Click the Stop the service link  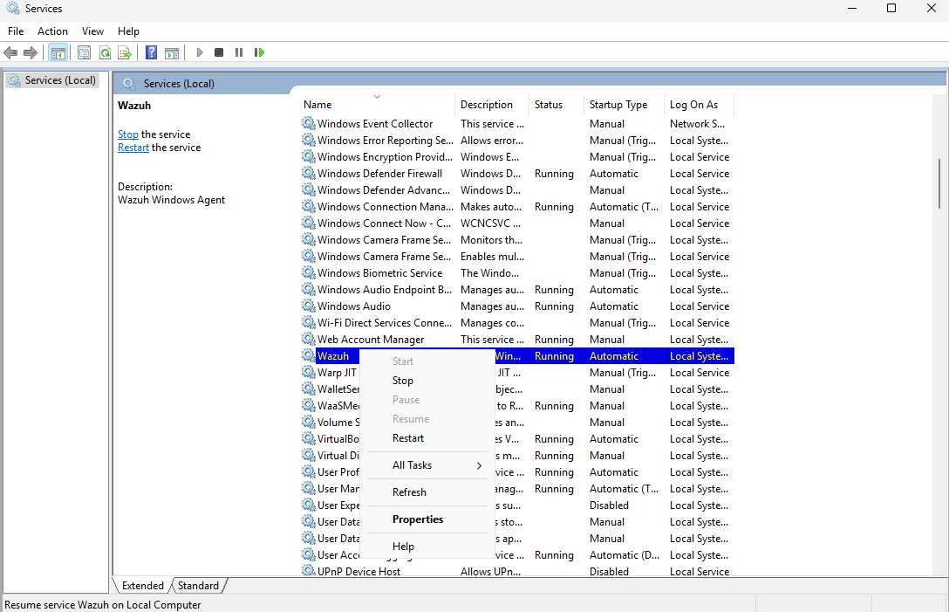128,134
